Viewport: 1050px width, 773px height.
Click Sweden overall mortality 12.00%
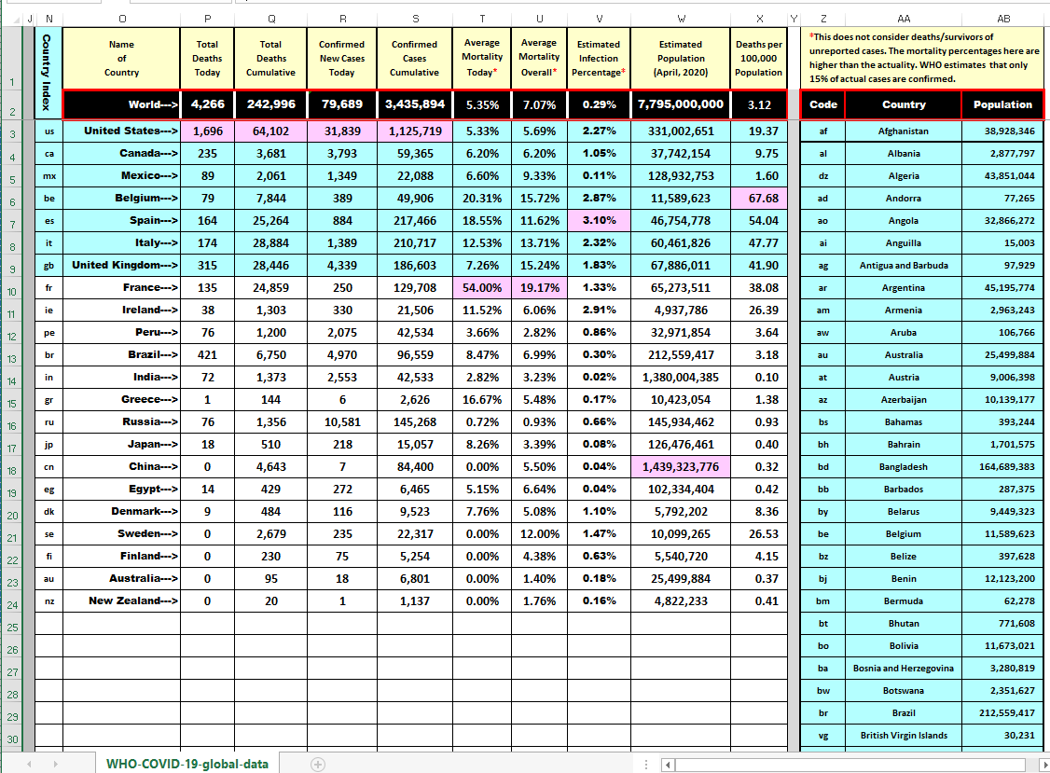pyautogui.click(x=539, y=534)
